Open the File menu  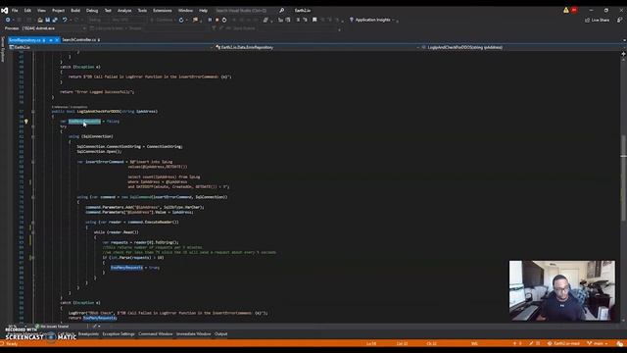15,11
